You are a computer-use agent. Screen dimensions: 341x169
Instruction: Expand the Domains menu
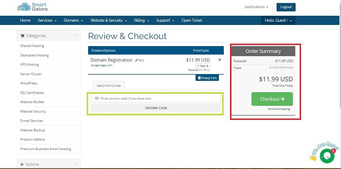73,20
